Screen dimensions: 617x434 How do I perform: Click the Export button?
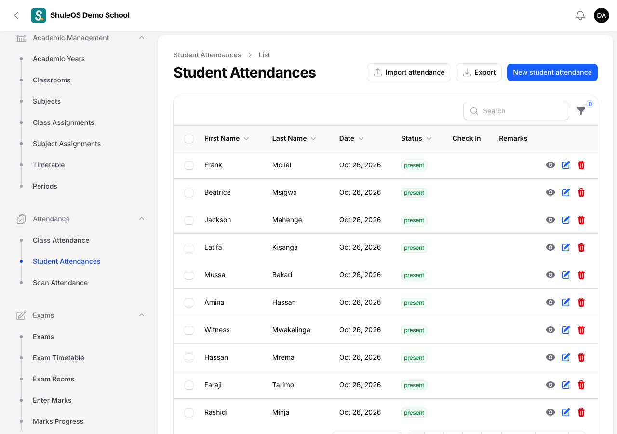(x=479, y=72)
